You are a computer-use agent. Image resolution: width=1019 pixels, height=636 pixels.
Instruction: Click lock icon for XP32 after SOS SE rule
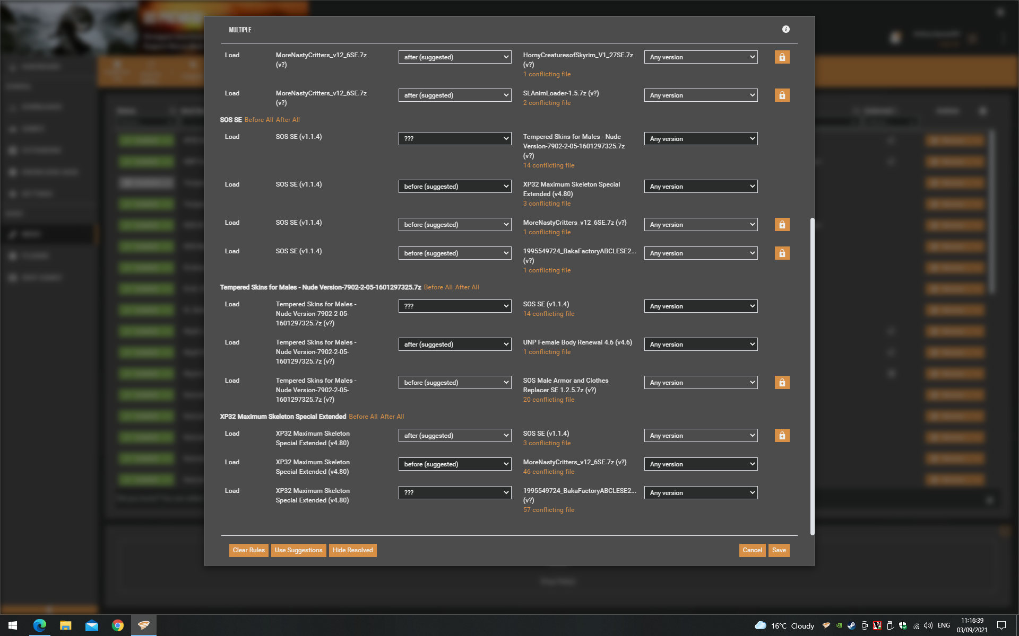(x=782, y=436)
